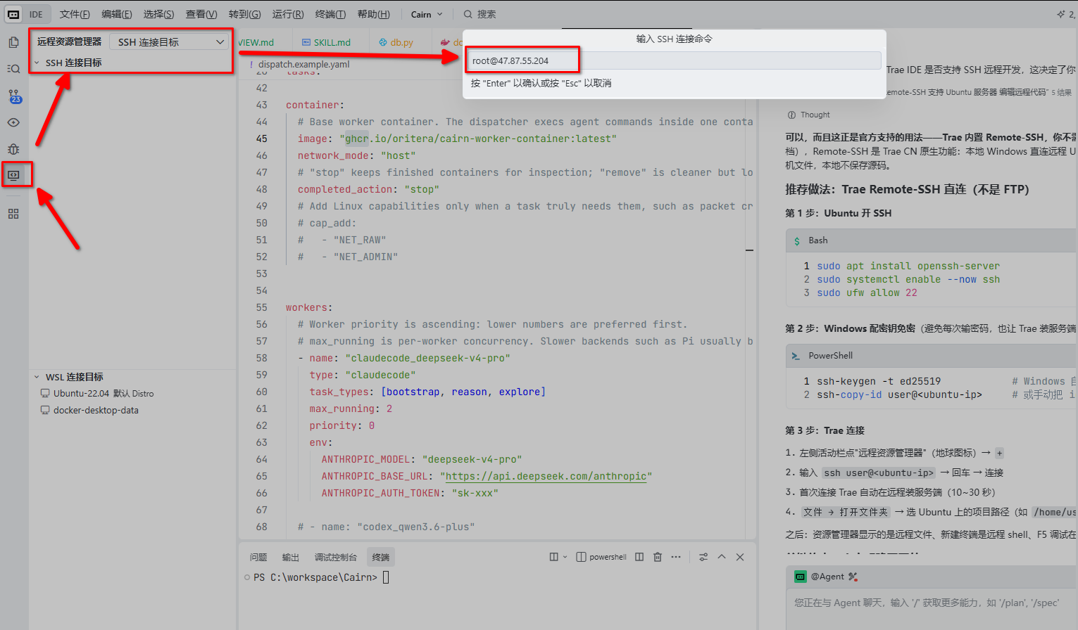Switch to IDE mode toggle
The width and height of the screenshot is (1078, 630).
tap(36, 14)
